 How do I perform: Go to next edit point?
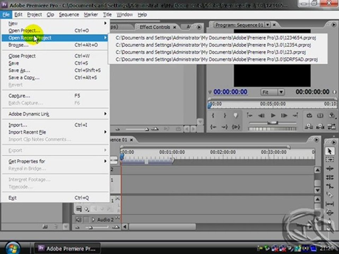click(x=295, y=116)
